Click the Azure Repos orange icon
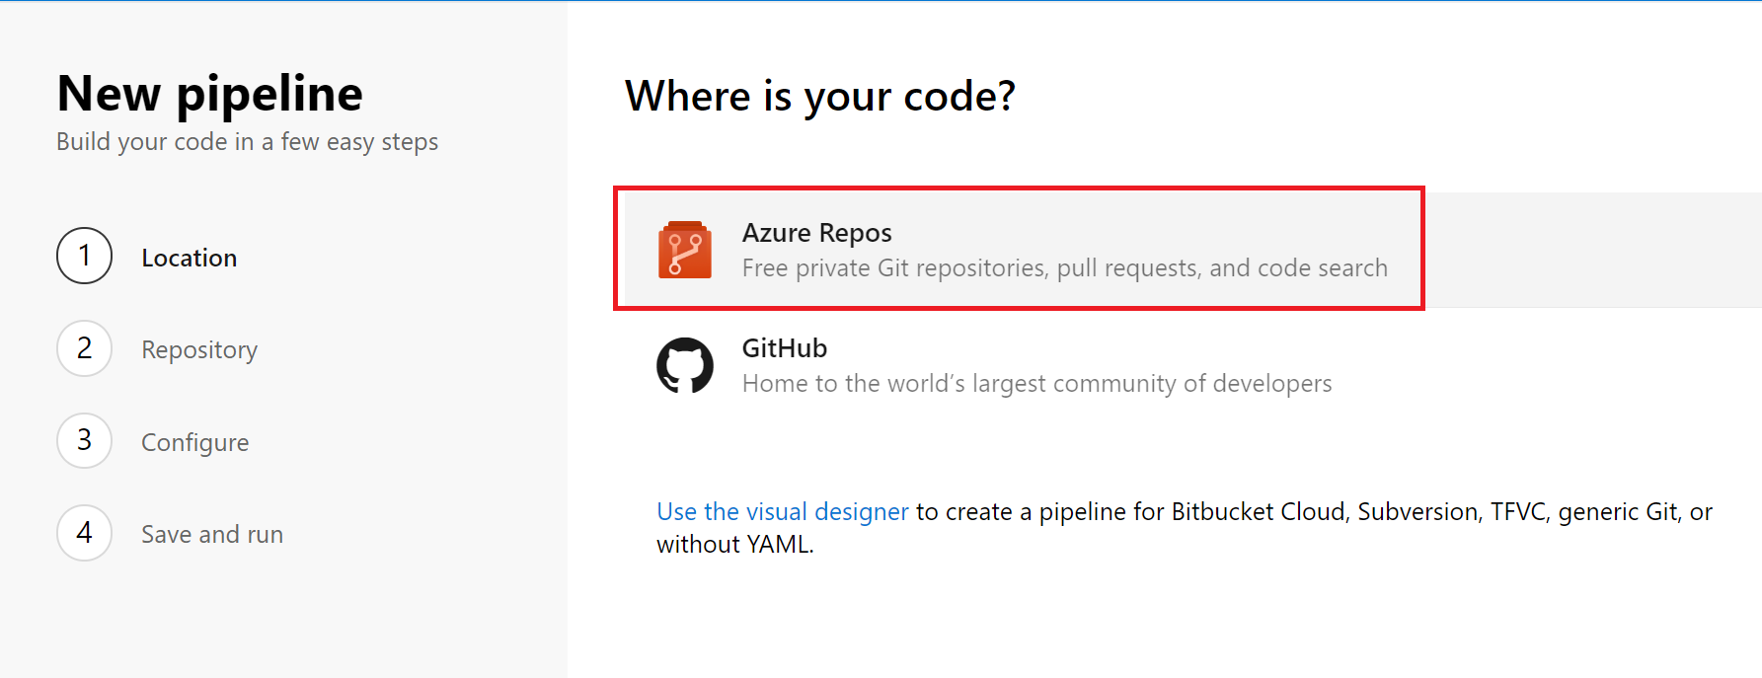This screenshot has width=1762, height=678. pos(684,250)
